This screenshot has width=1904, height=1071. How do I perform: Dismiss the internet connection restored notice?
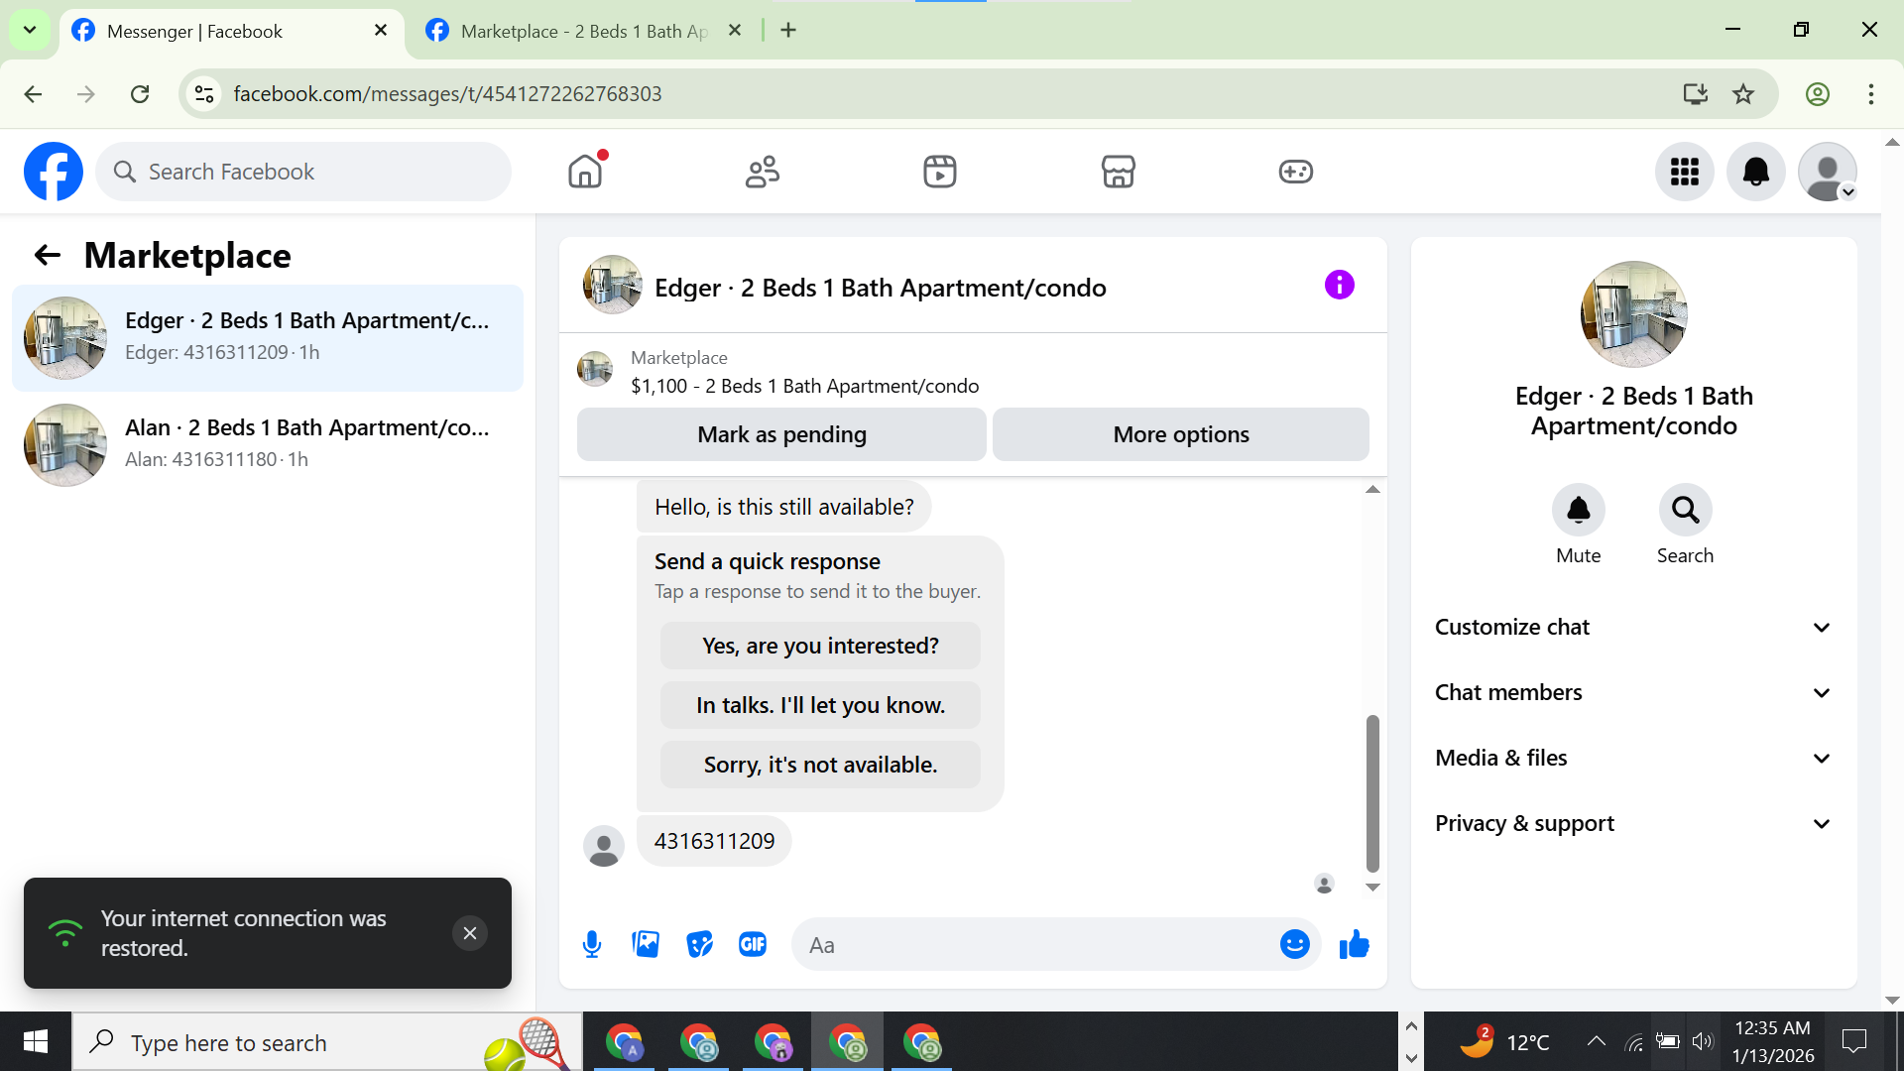(x=470, y=933)
